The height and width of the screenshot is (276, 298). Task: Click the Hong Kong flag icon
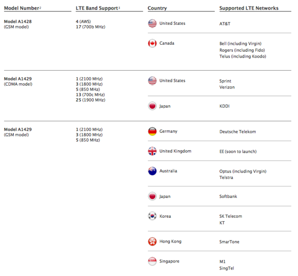152,242
